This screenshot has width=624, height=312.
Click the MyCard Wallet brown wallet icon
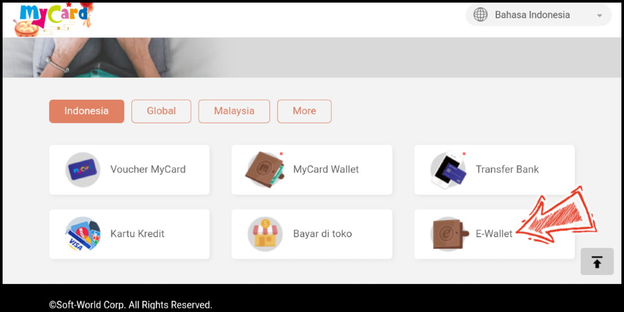click(x=265, y=170)
